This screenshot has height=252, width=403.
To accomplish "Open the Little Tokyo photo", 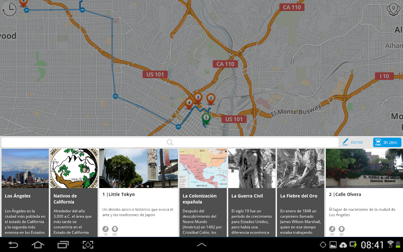I will (x=139, y=168).
